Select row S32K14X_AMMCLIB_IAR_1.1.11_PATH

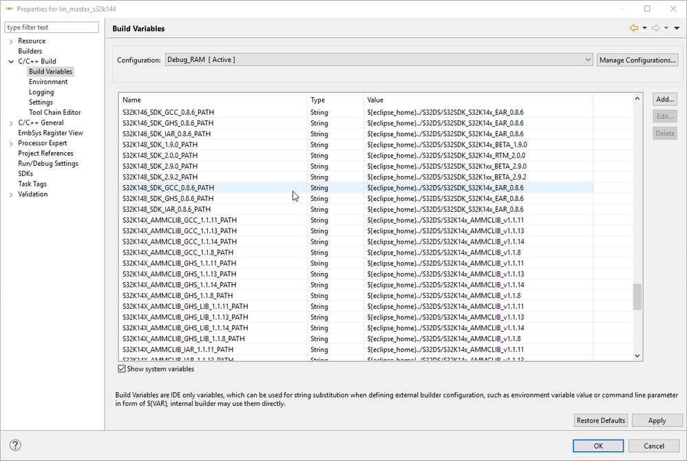(x=356, y=350)
